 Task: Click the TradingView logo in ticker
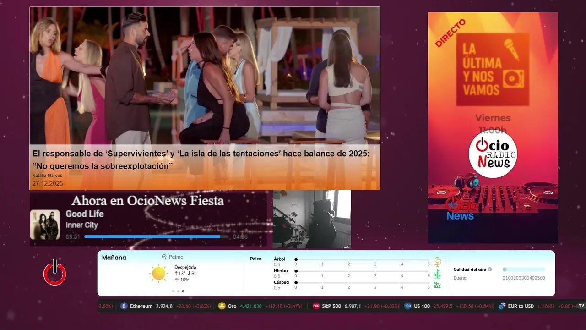point(581,306)
